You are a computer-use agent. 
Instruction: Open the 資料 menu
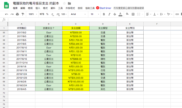[x=53, y=8]
